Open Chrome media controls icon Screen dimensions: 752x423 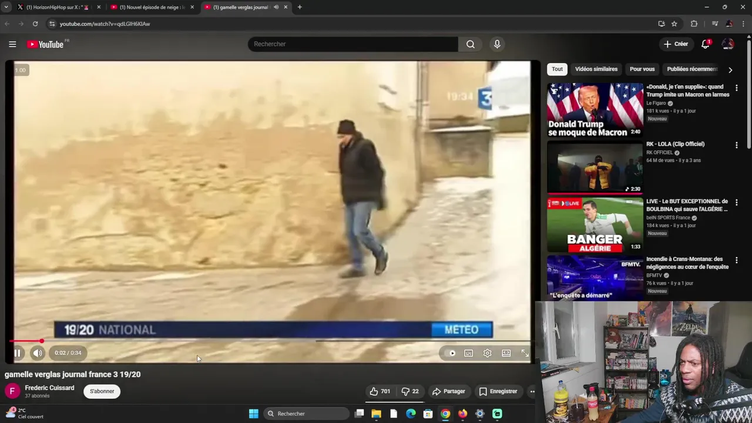(x=715, y=24)
